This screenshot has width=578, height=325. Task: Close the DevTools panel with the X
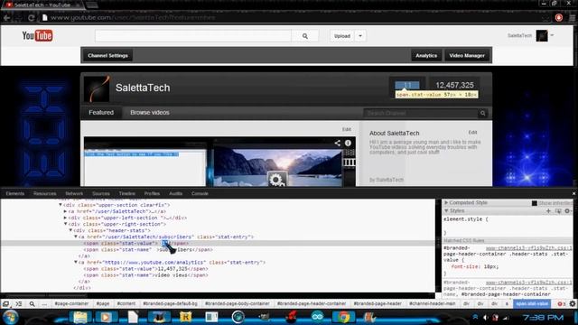coord(573,193)
